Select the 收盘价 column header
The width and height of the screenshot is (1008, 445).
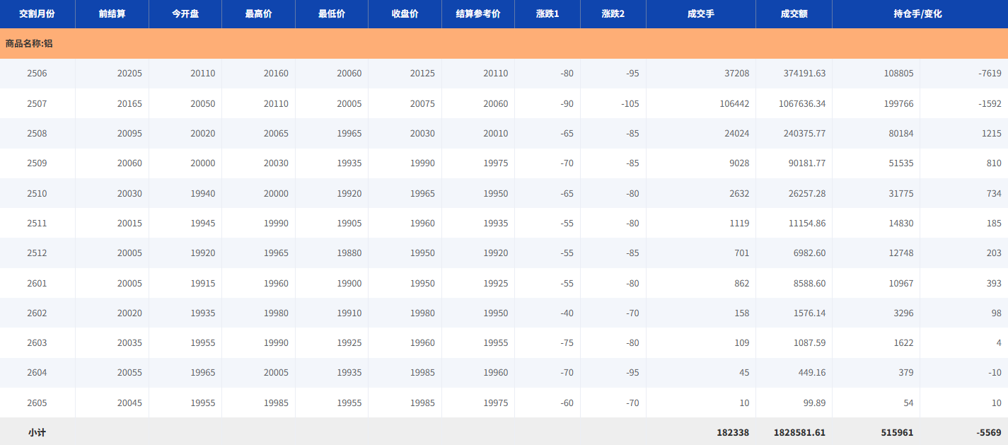pos(405,14)
